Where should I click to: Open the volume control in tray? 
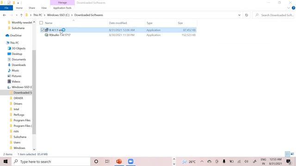(x=247, y=161)
